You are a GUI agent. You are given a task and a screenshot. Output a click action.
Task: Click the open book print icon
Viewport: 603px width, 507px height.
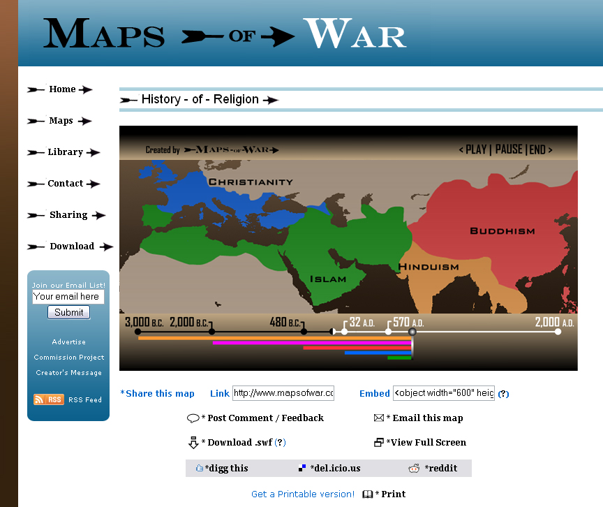click(368, 494)
